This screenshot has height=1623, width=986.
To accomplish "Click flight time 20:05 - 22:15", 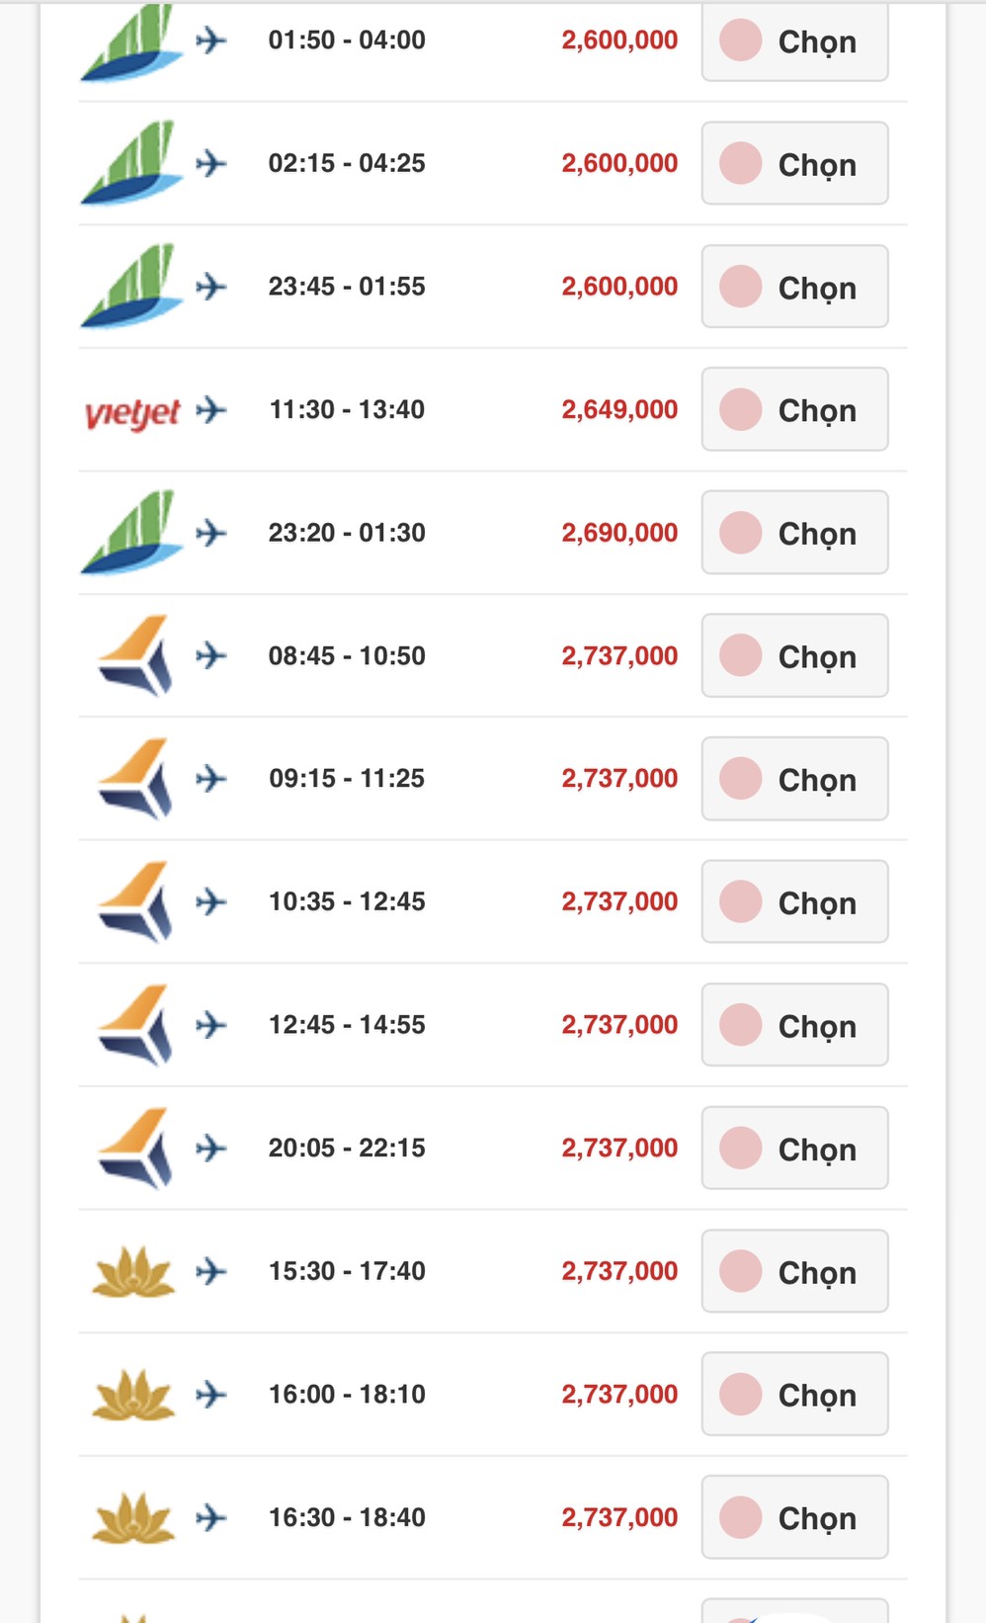I will pyautogui.click(x=347, y=1149).
